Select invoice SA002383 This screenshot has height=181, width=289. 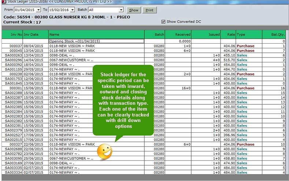pos(14,116)
